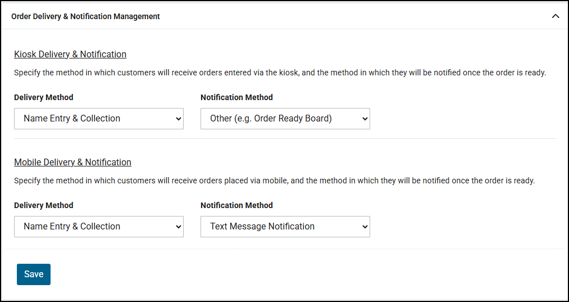Click the divider between kiosk and mobile sections

[x=285, y=138]
